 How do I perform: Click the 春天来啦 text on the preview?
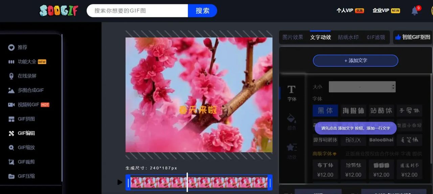coord(198,110)
